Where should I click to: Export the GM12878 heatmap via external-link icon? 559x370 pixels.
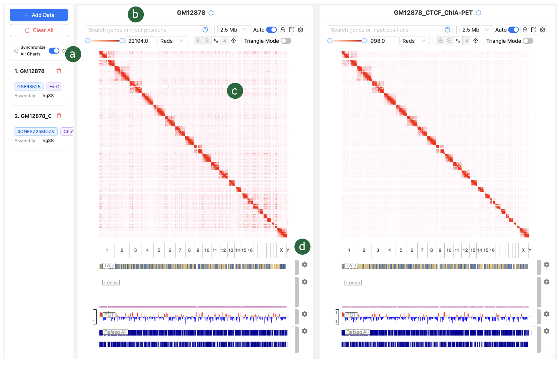[x=292, y=30]
